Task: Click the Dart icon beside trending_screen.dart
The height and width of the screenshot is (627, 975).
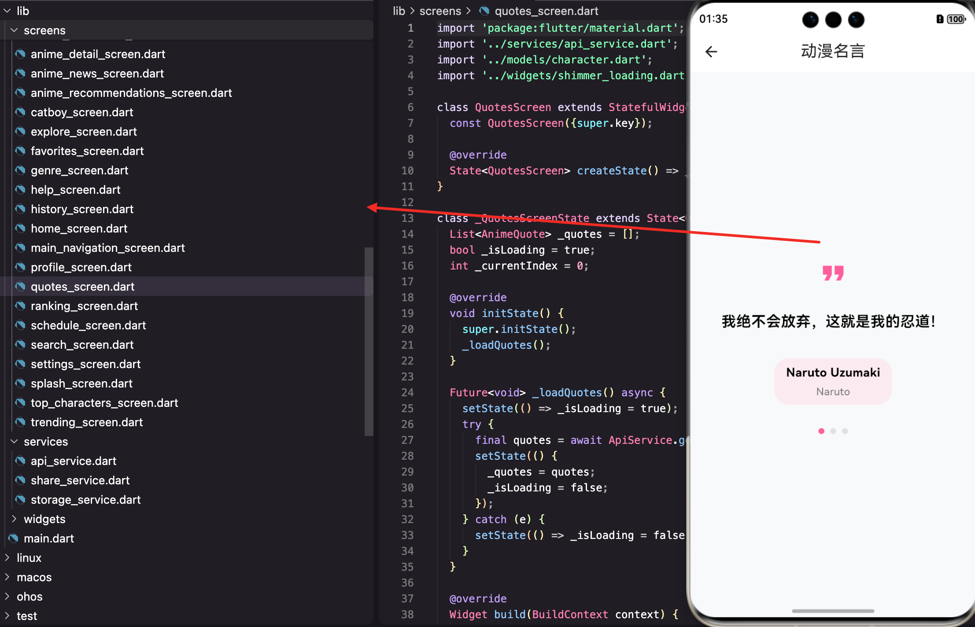Action: pos(20,422)
